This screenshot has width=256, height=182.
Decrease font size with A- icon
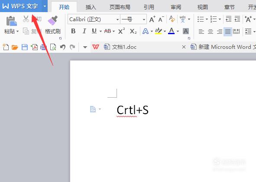click(x=161, y=19)
